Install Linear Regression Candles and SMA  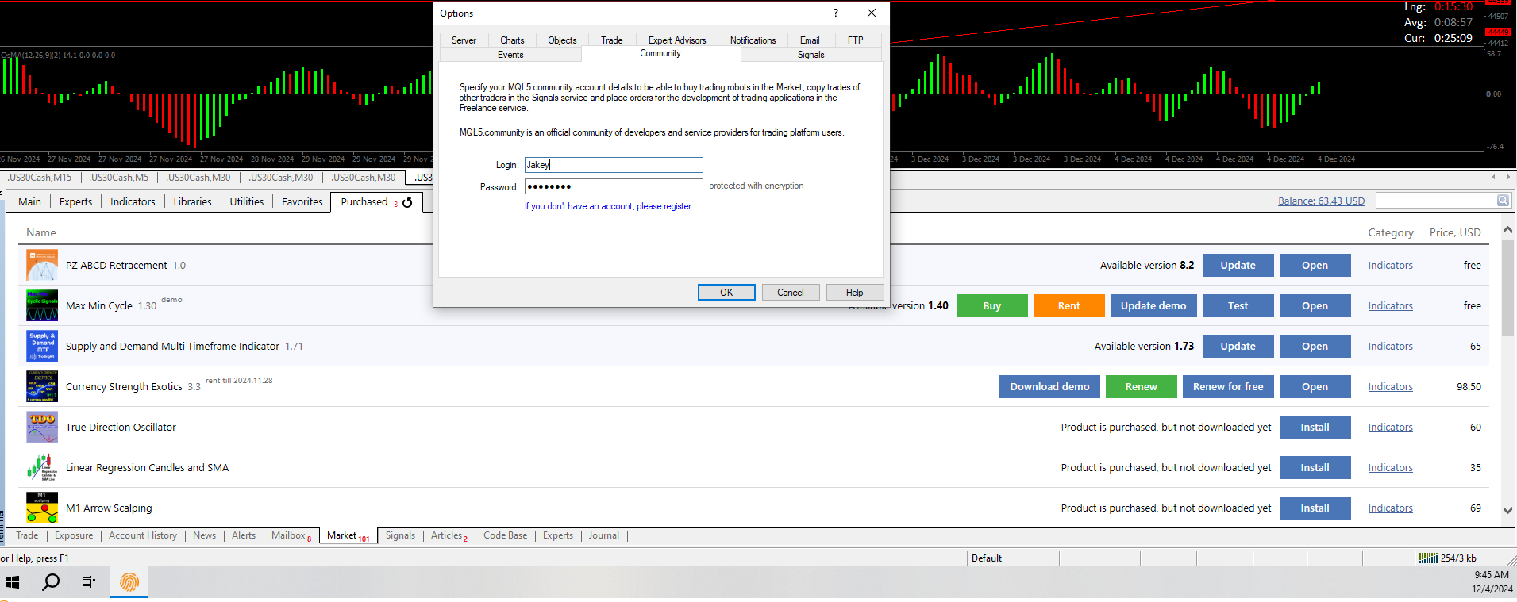[x=1315, y=467]
